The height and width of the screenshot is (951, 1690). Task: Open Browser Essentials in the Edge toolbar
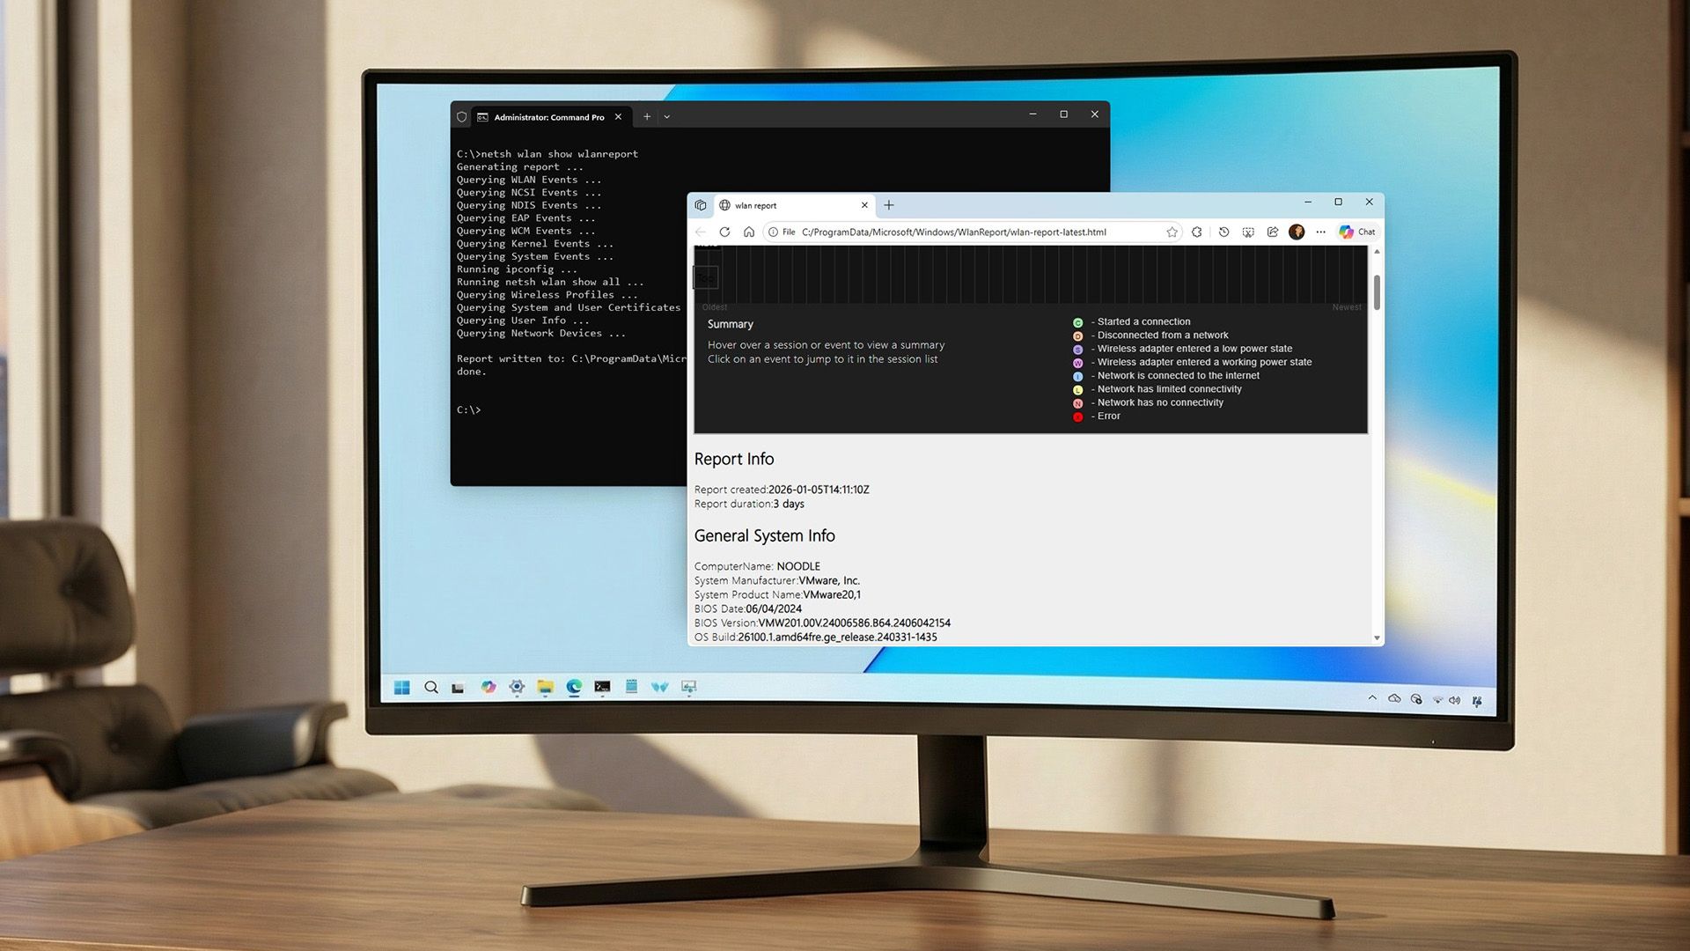(1197, 232)
